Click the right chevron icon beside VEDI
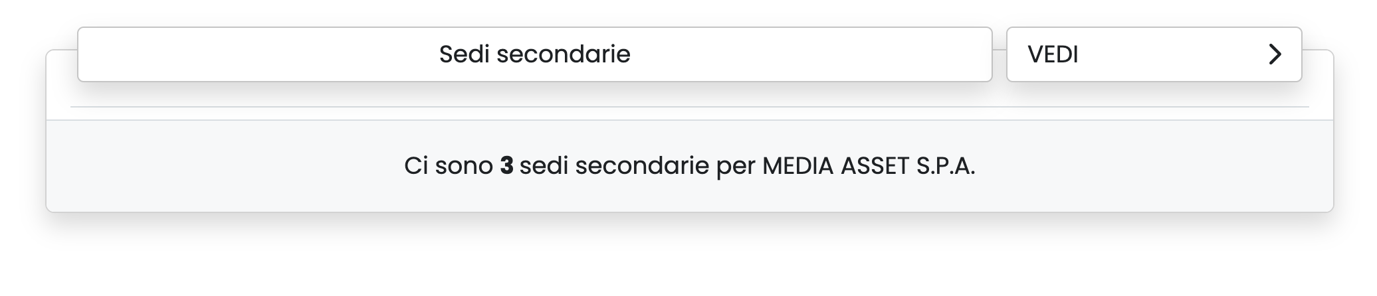1377x296 pixels. coord(1274,54)
